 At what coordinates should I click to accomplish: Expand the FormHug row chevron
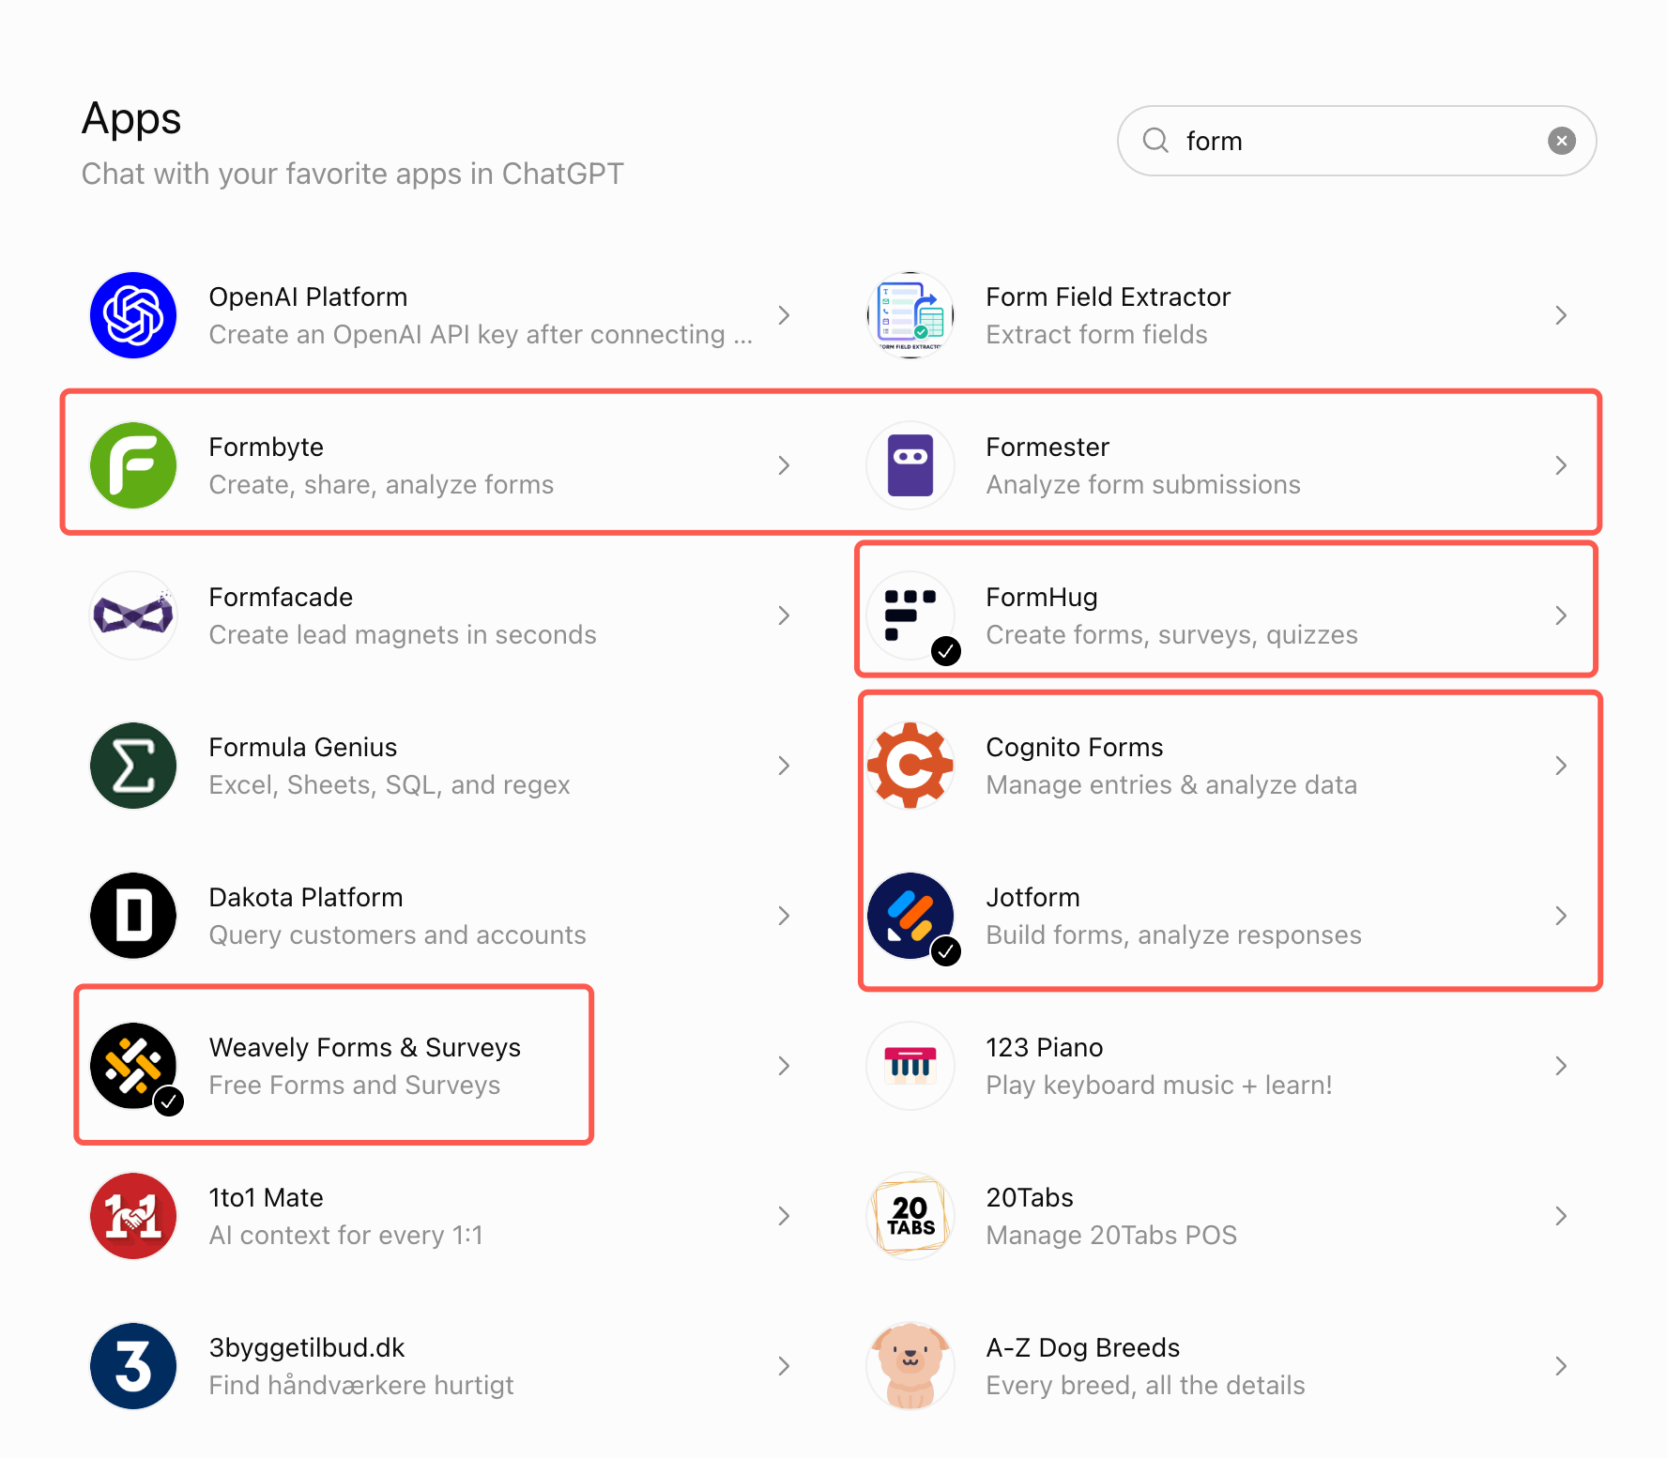[x=1561, y=615]
